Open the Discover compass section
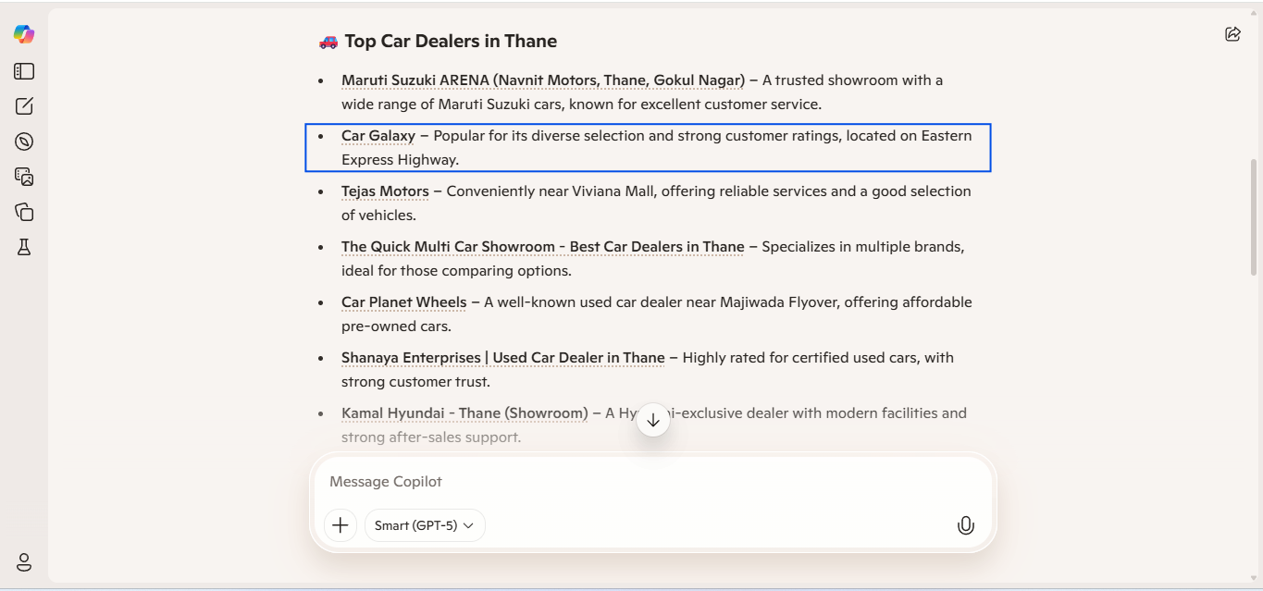Screen dimensions: 1263x591 (23, 142)
